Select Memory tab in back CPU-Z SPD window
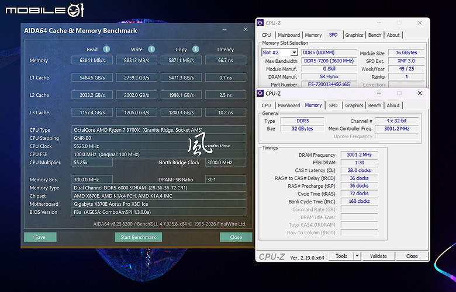 coord(313,35)
